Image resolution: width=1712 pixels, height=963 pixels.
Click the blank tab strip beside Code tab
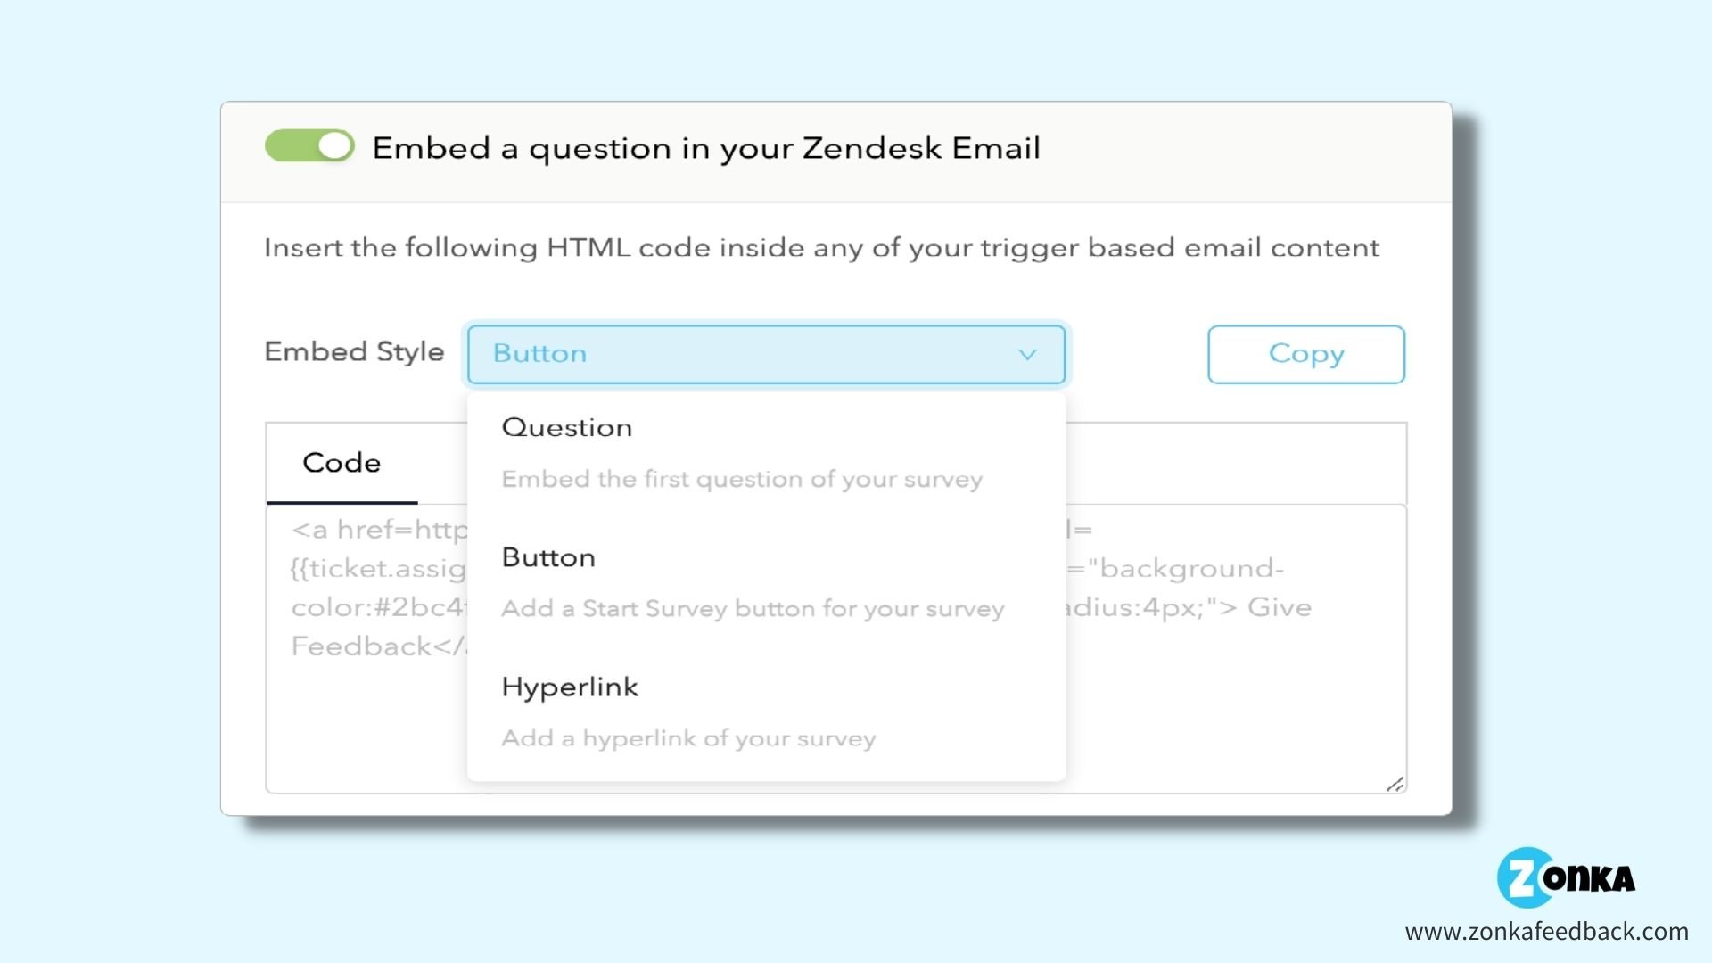pyautogui.click(x=1235, y=463)
